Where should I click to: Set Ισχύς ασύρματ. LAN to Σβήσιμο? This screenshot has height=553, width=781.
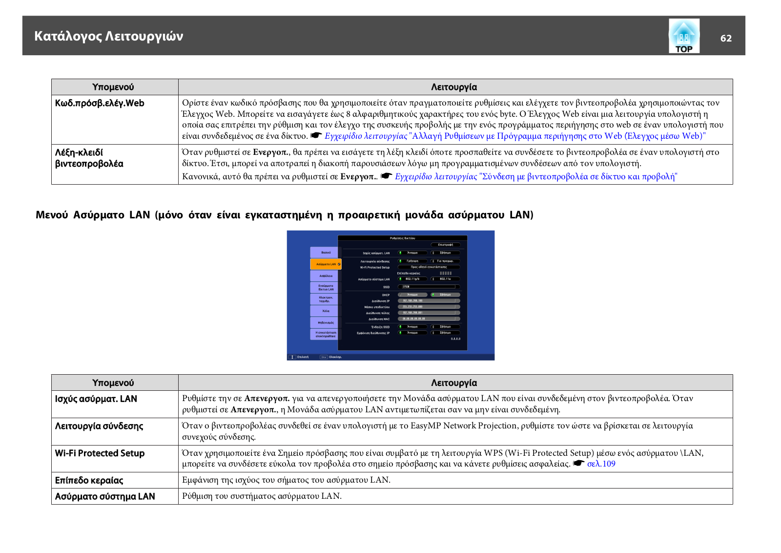pyautogui.click(x=445, y=253)
